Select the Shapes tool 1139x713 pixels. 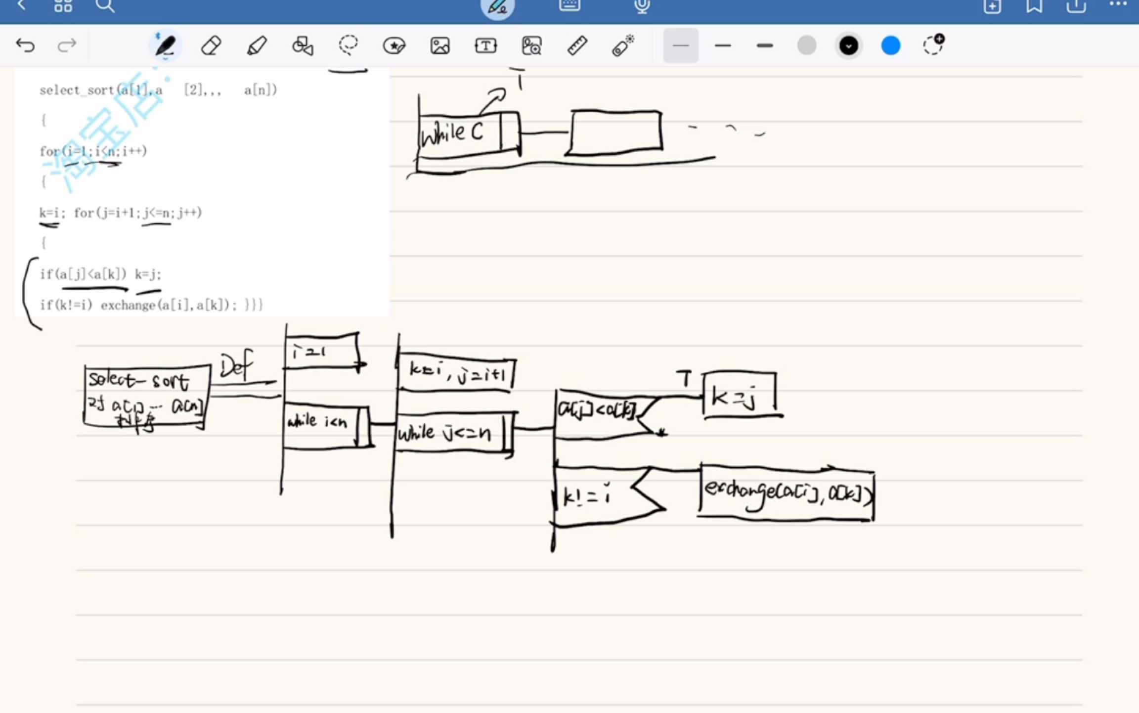pos(303,46)
